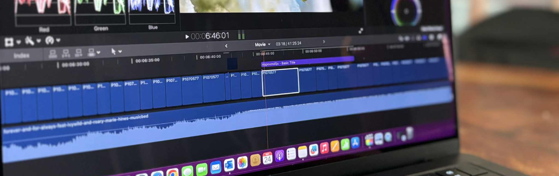Toggle viewer full-screen expand arrows
This screenshot has height=176, width=559.
pos(361,31)
